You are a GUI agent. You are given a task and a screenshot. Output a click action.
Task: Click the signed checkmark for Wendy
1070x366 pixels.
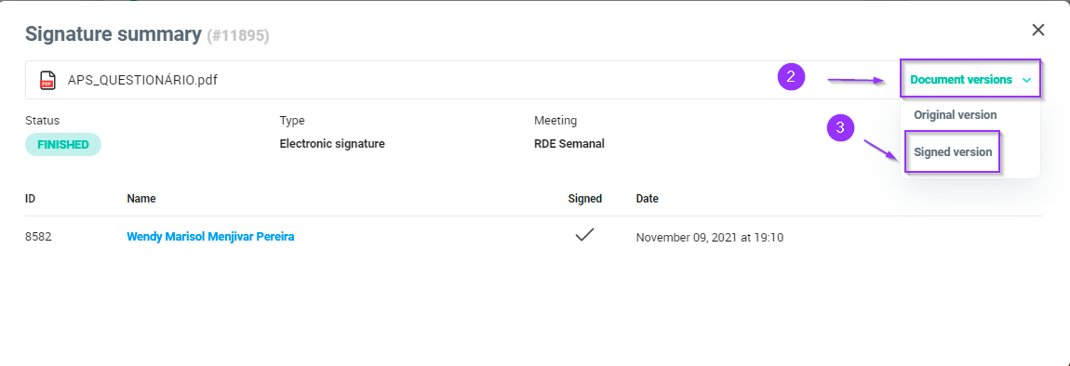[x=584, y=235]
